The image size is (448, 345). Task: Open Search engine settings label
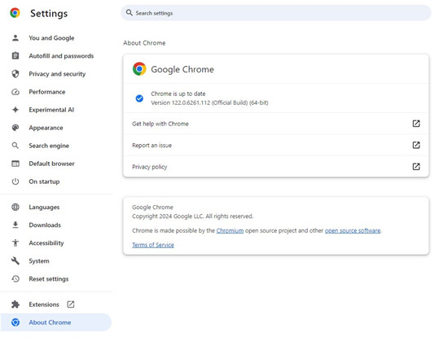pyautogui.click(x=49, y=146)
